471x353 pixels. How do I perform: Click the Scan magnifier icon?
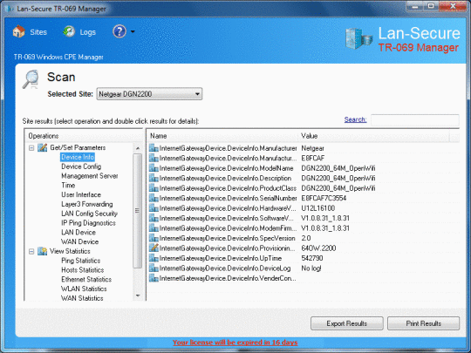click(31, 79)
